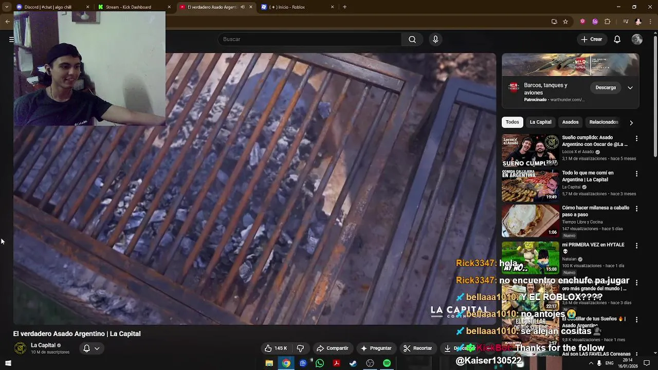Open YouTube notifications bell
658x370 pixels.
coord(617,40)
